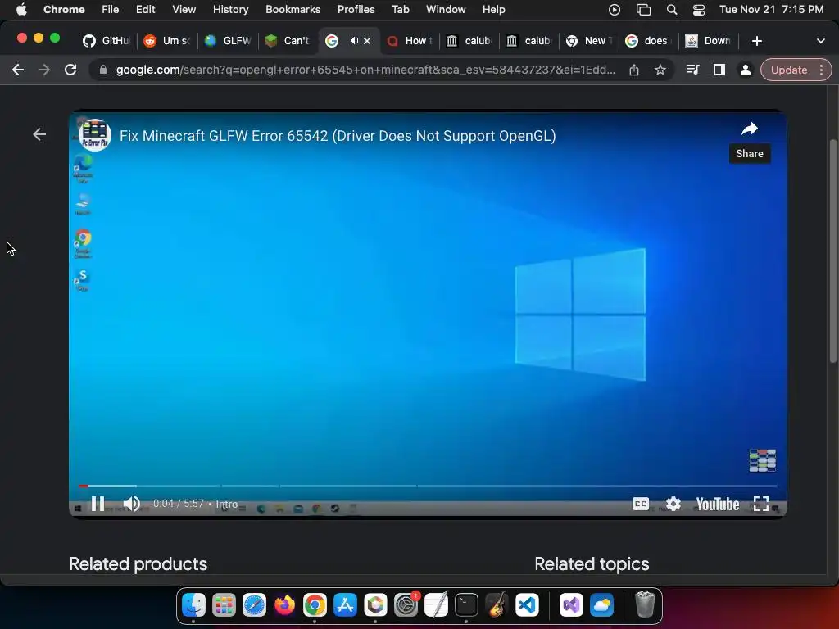Open Finder from the Dock
The image size is (839, 629).
[193, 605]
